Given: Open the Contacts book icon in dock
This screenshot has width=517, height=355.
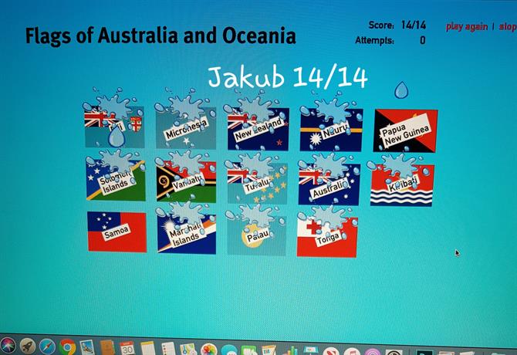Looking at the screenshot, I should (x=107, y=348).
